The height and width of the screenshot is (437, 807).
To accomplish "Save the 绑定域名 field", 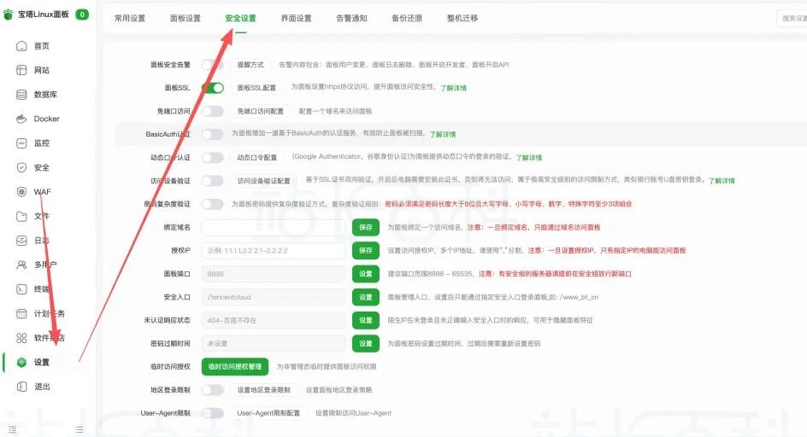I will (366, 227).
